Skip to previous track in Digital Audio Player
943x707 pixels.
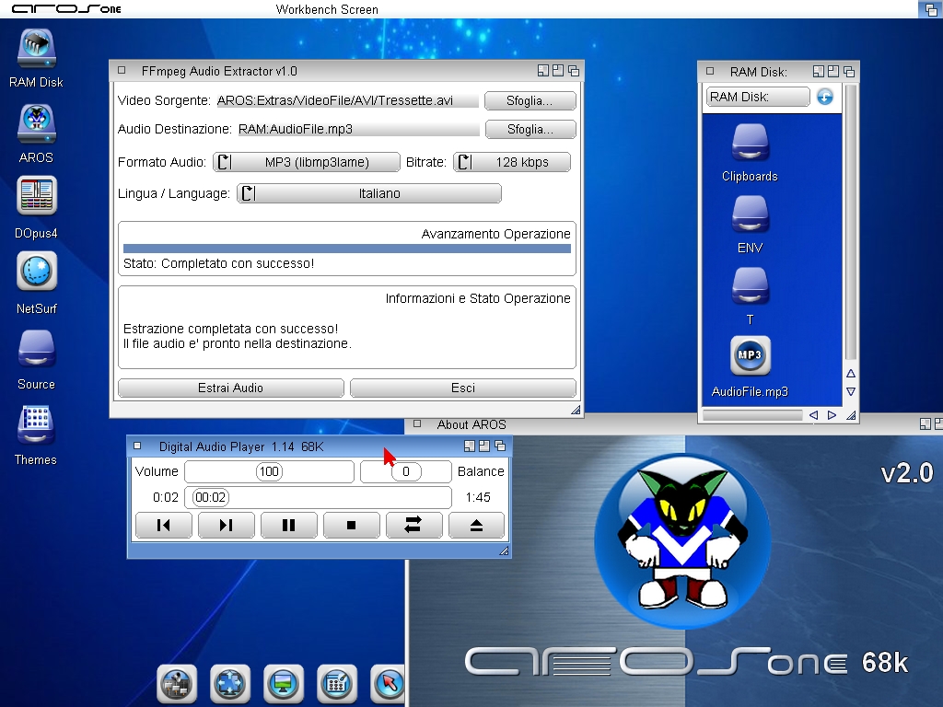click(164, 526)
